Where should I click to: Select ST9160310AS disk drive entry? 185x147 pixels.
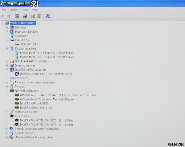tap(29, 44)
